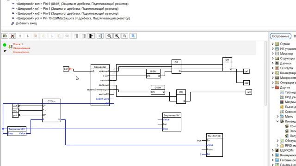296x166 pixels.
Task: Click the ПИД регулятор block icon
Action: coord(282,97)
